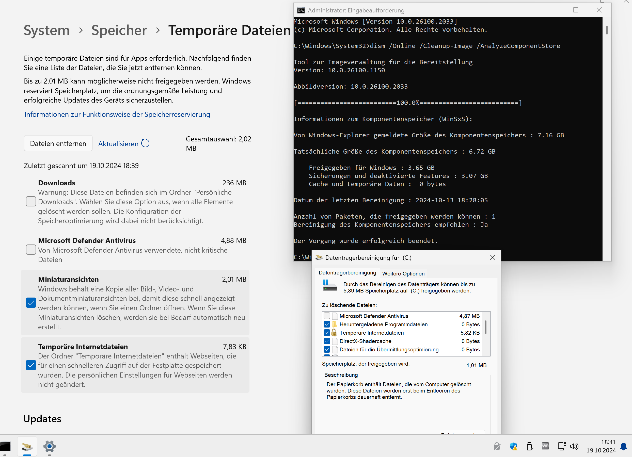
Task: Enable Microsoft Defender Antivirus in Datenträgerbereinigung list
Action: [327, 316]
